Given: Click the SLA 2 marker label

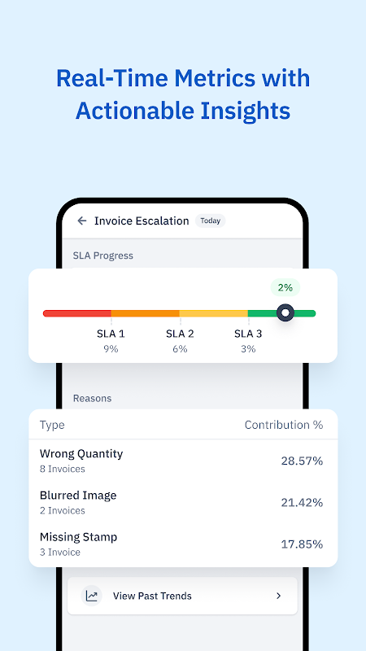Looking at the screenshot, I should [180, 334].
